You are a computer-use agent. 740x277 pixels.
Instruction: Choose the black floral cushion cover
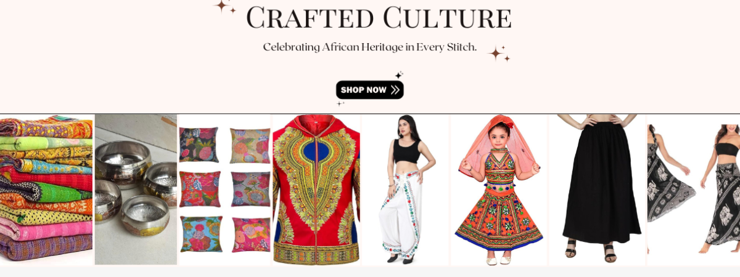click(x=199, y=144)
